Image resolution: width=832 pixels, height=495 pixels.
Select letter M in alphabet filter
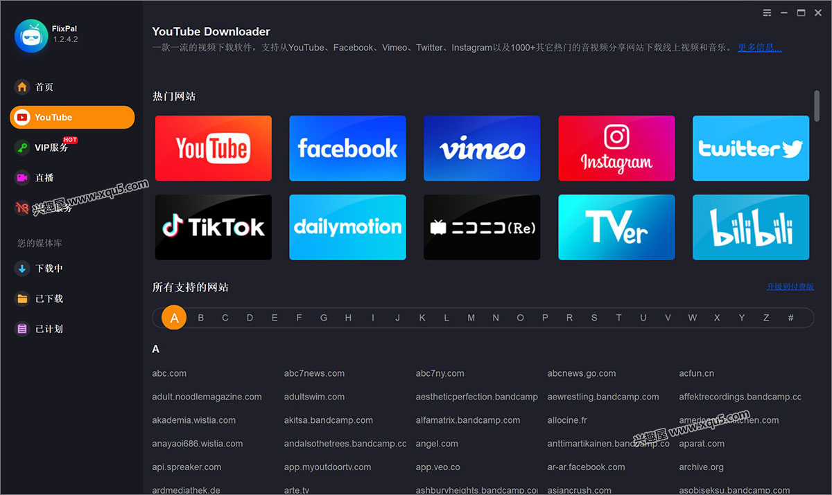(471, 318)
